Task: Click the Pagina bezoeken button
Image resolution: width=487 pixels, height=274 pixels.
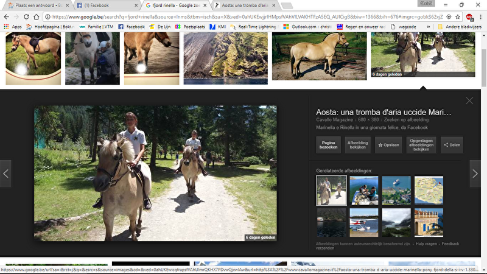Action: (x=328, y=145)
